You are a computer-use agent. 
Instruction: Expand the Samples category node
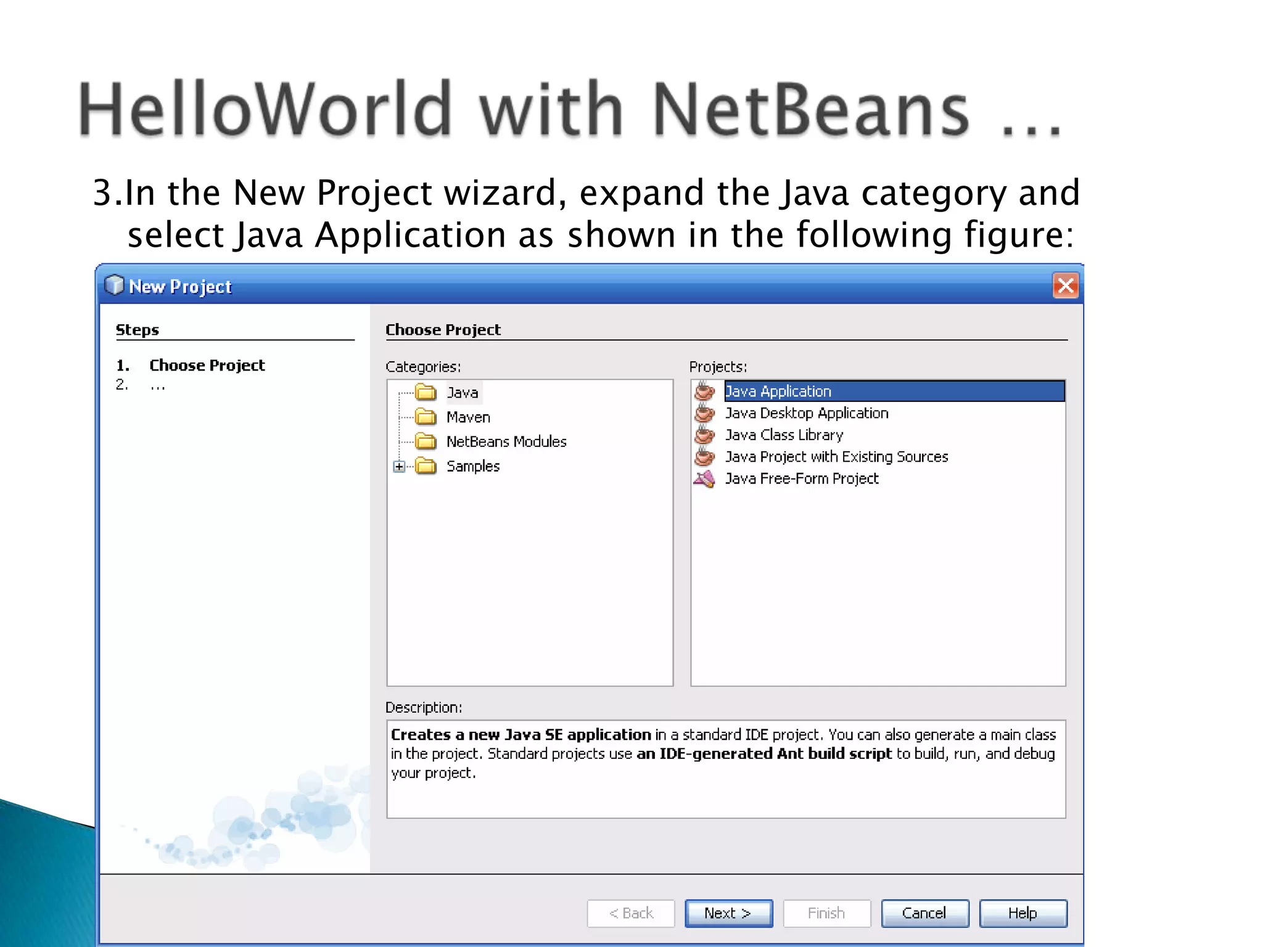click(399, 467)
